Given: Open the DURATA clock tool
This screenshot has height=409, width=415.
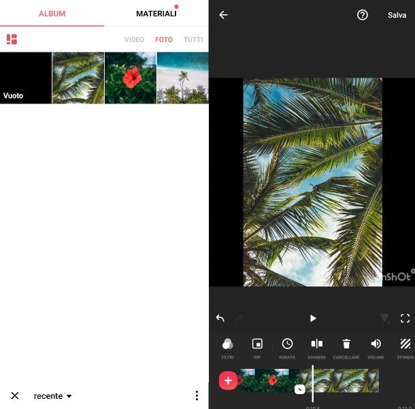Looking at the screenshot, I should (x=287, y=348).
